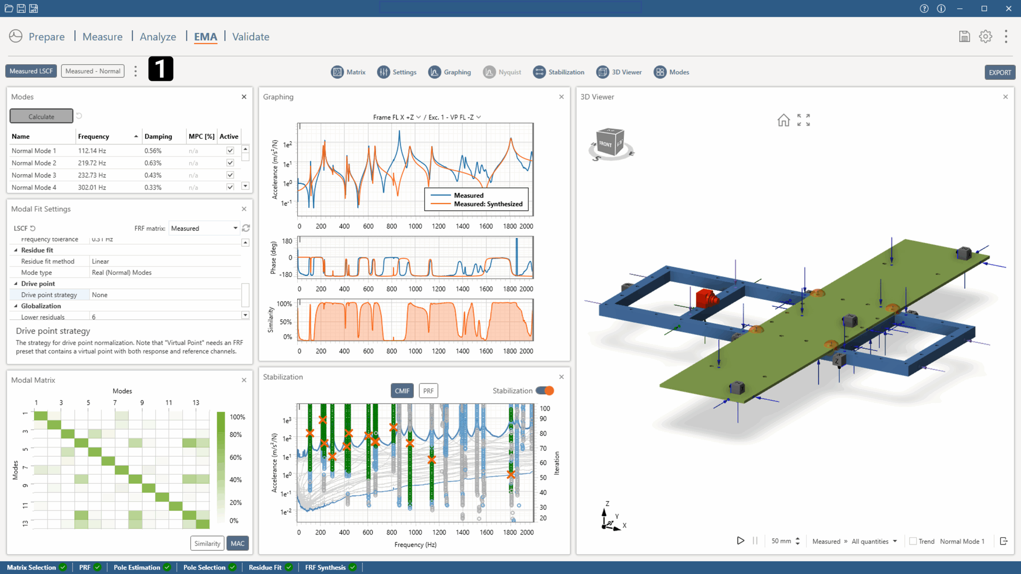Switch to the Validate tab
1021x574 pixels.
click(250, 37)
